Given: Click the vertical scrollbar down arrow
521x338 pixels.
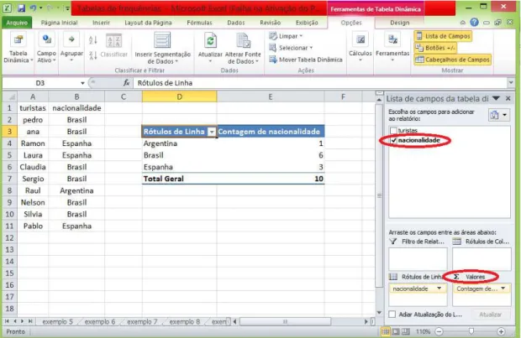Looking at the screenshot, I should click(379, 313).
